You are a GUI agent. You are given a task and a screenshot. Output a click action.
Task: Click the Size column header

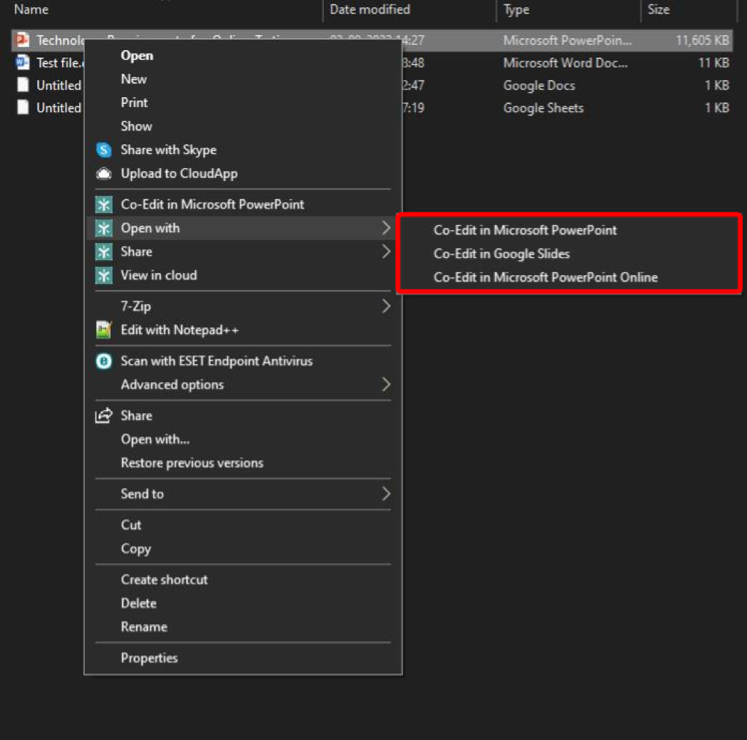point(659,10)
